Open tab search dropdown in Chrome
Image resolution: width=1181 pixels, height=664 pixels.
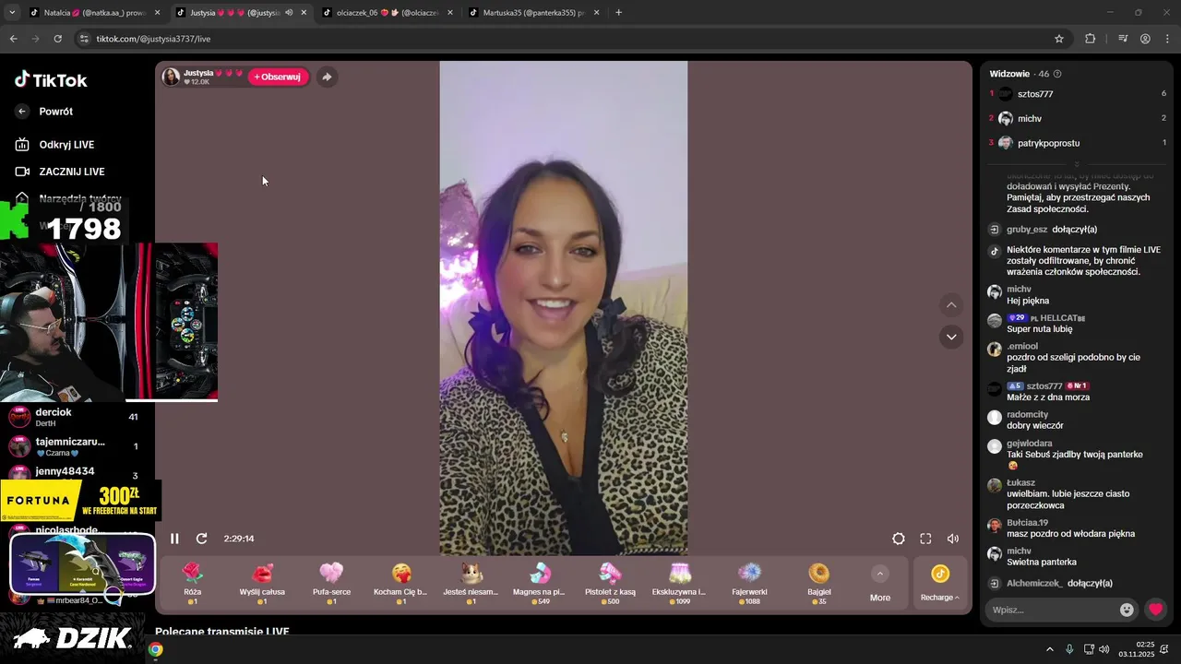point(12,13)
